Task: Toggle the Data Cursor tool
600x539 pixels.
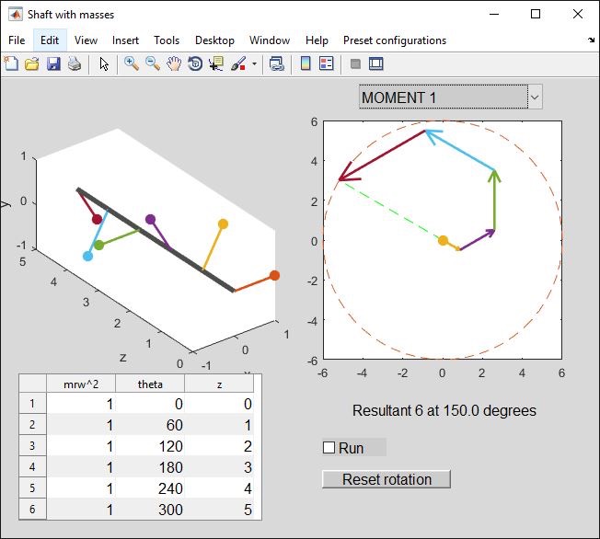Action: point(216,64)
